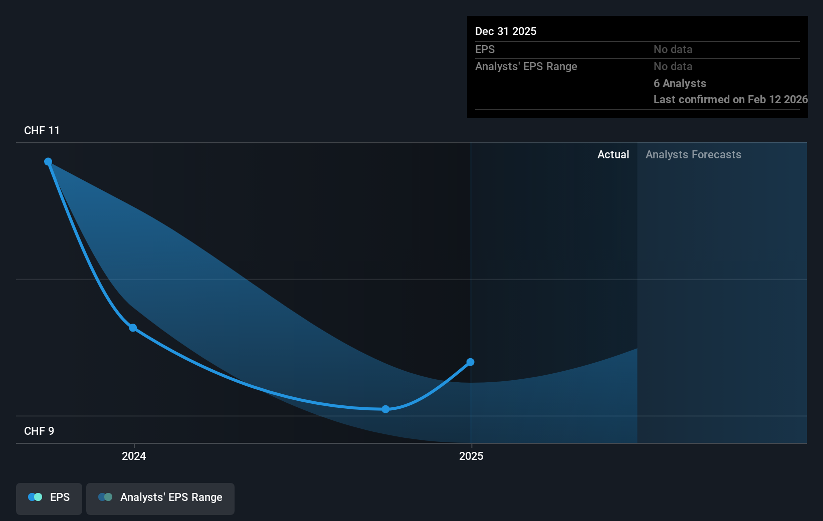Toggle the Analysts' EPS Range legend item
The image size is (823, 521).
[x=160, y=498]
